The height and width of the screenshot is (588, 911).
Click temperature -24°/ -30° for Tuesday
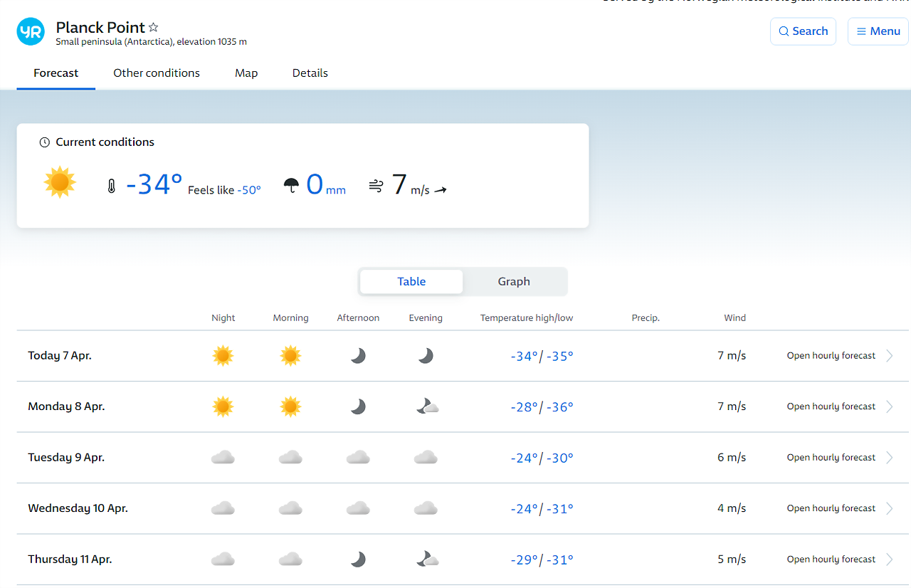coord(542,458)
